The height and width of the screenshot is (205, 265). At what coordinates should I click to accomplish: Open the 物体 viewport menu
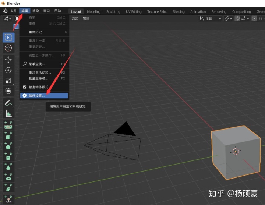[86, 18]
